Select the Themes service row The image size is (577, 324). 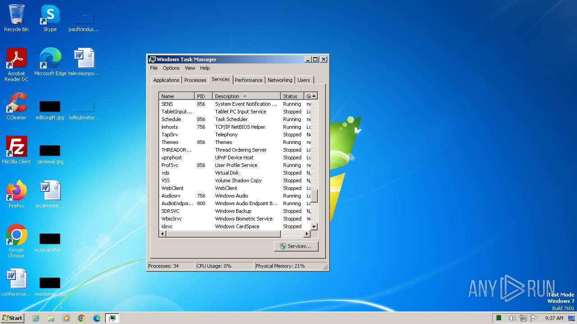[235, 142]
